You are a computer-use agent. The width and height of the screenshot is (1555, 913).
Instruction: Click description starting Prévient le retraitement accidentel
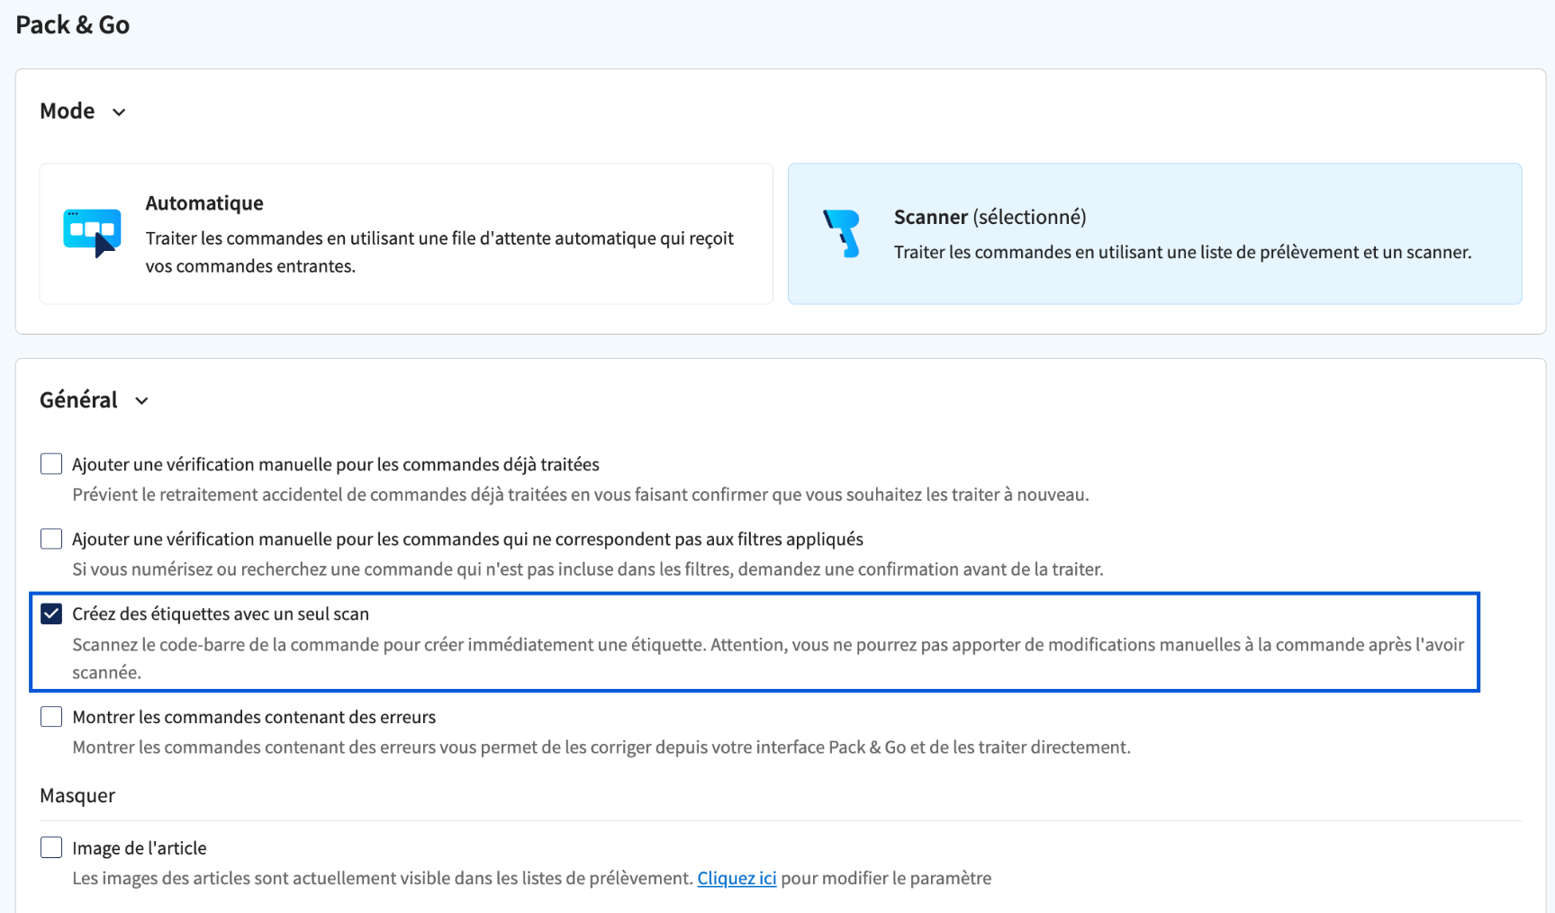581,495
